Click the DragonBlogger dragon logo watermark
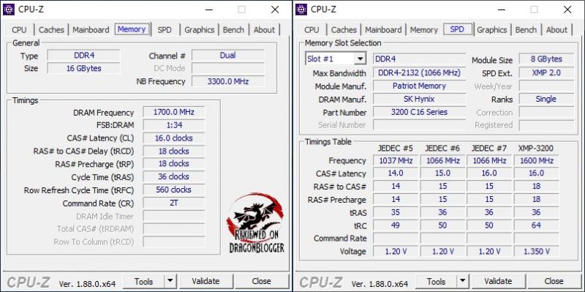Viewport: 585px width, 292px height. tap(255, 223)
